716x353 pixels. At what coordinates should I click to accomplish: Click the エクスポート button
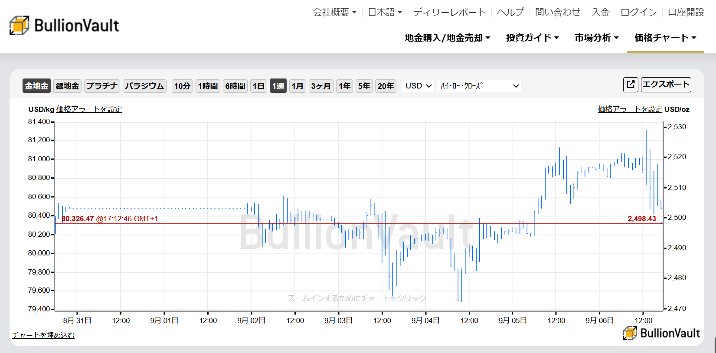666,85
